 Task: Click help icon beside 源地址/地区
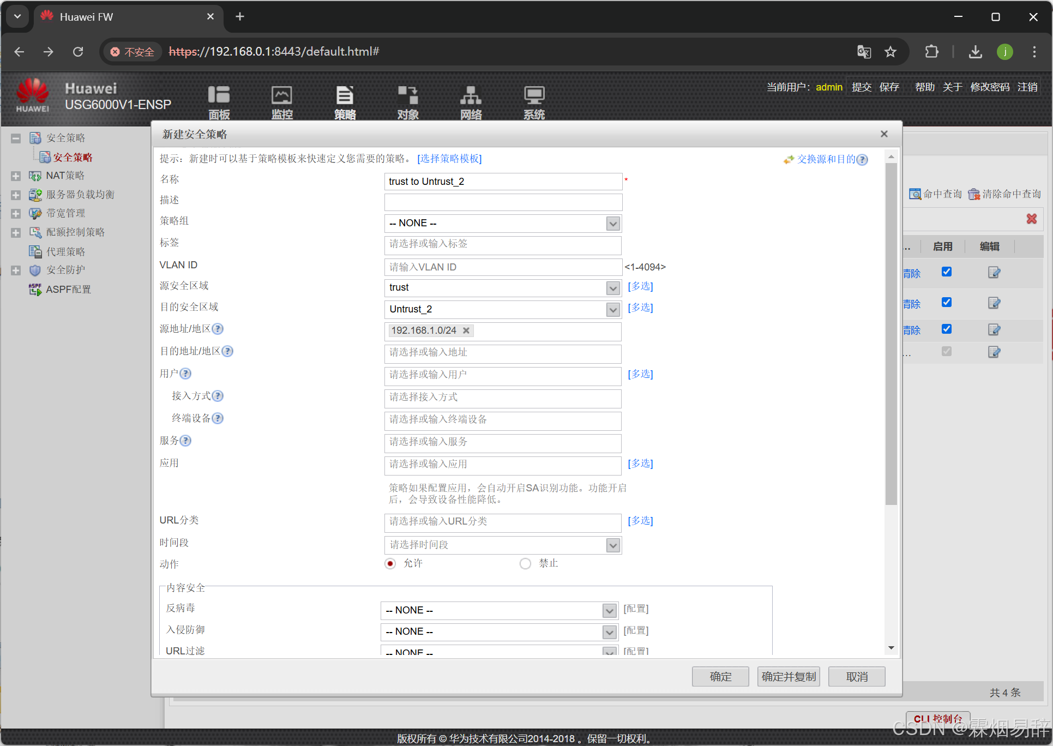tap(218, 329)
